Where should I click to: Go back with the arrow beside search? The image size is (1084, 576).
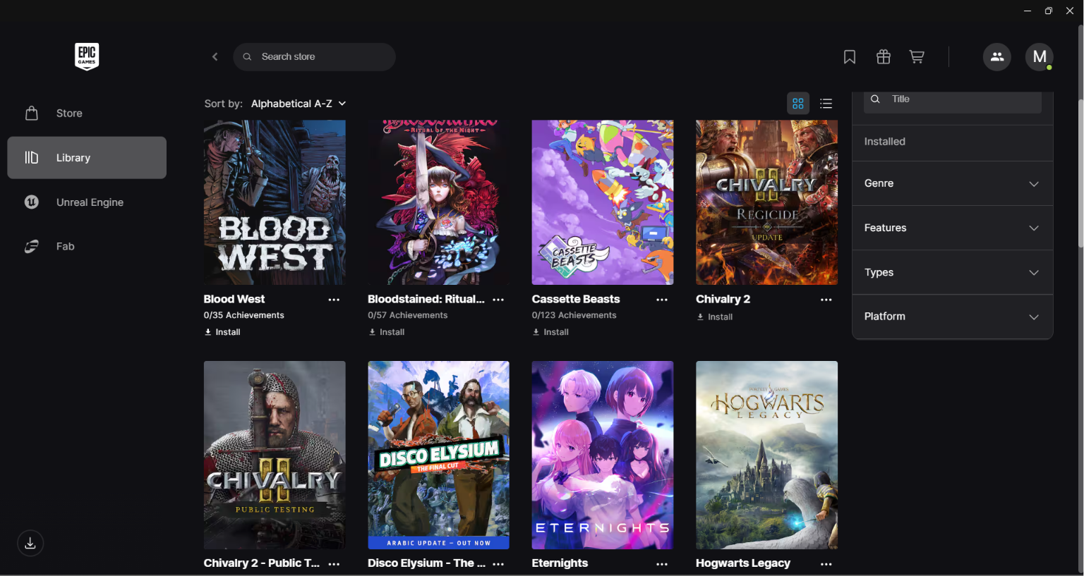[215, 56]
